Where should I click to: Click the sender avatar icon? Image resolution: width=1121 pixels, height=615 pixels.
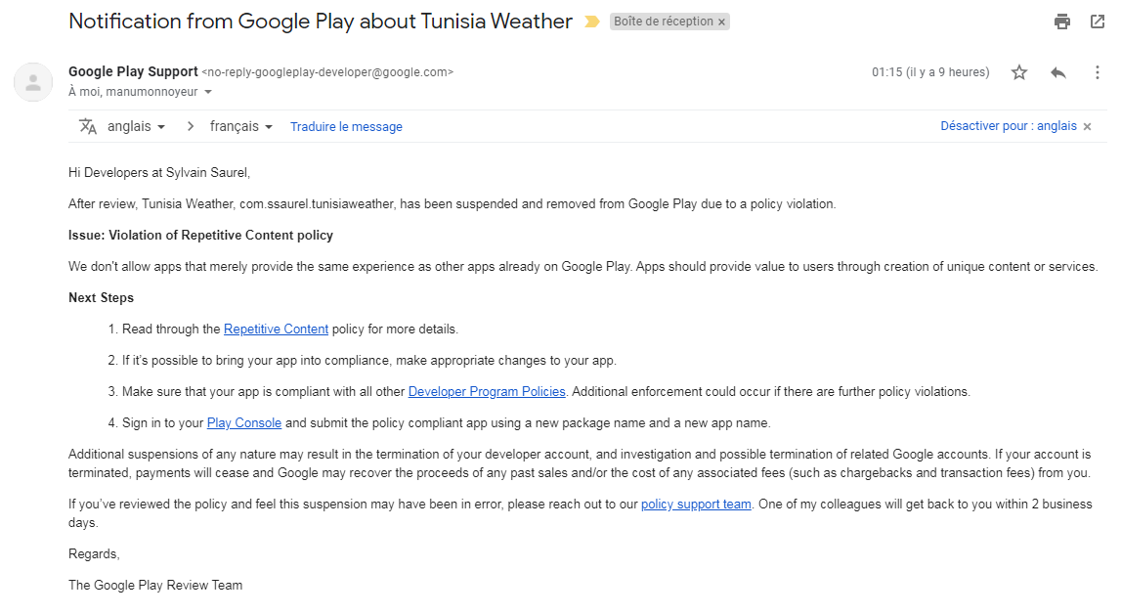pos(33,82)
